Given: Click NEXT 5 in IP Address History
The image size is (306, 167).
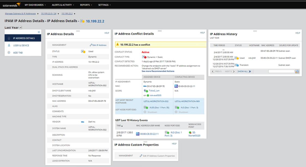Looking at the screenshot, I should pyautogui.click(x=230, y=71).
